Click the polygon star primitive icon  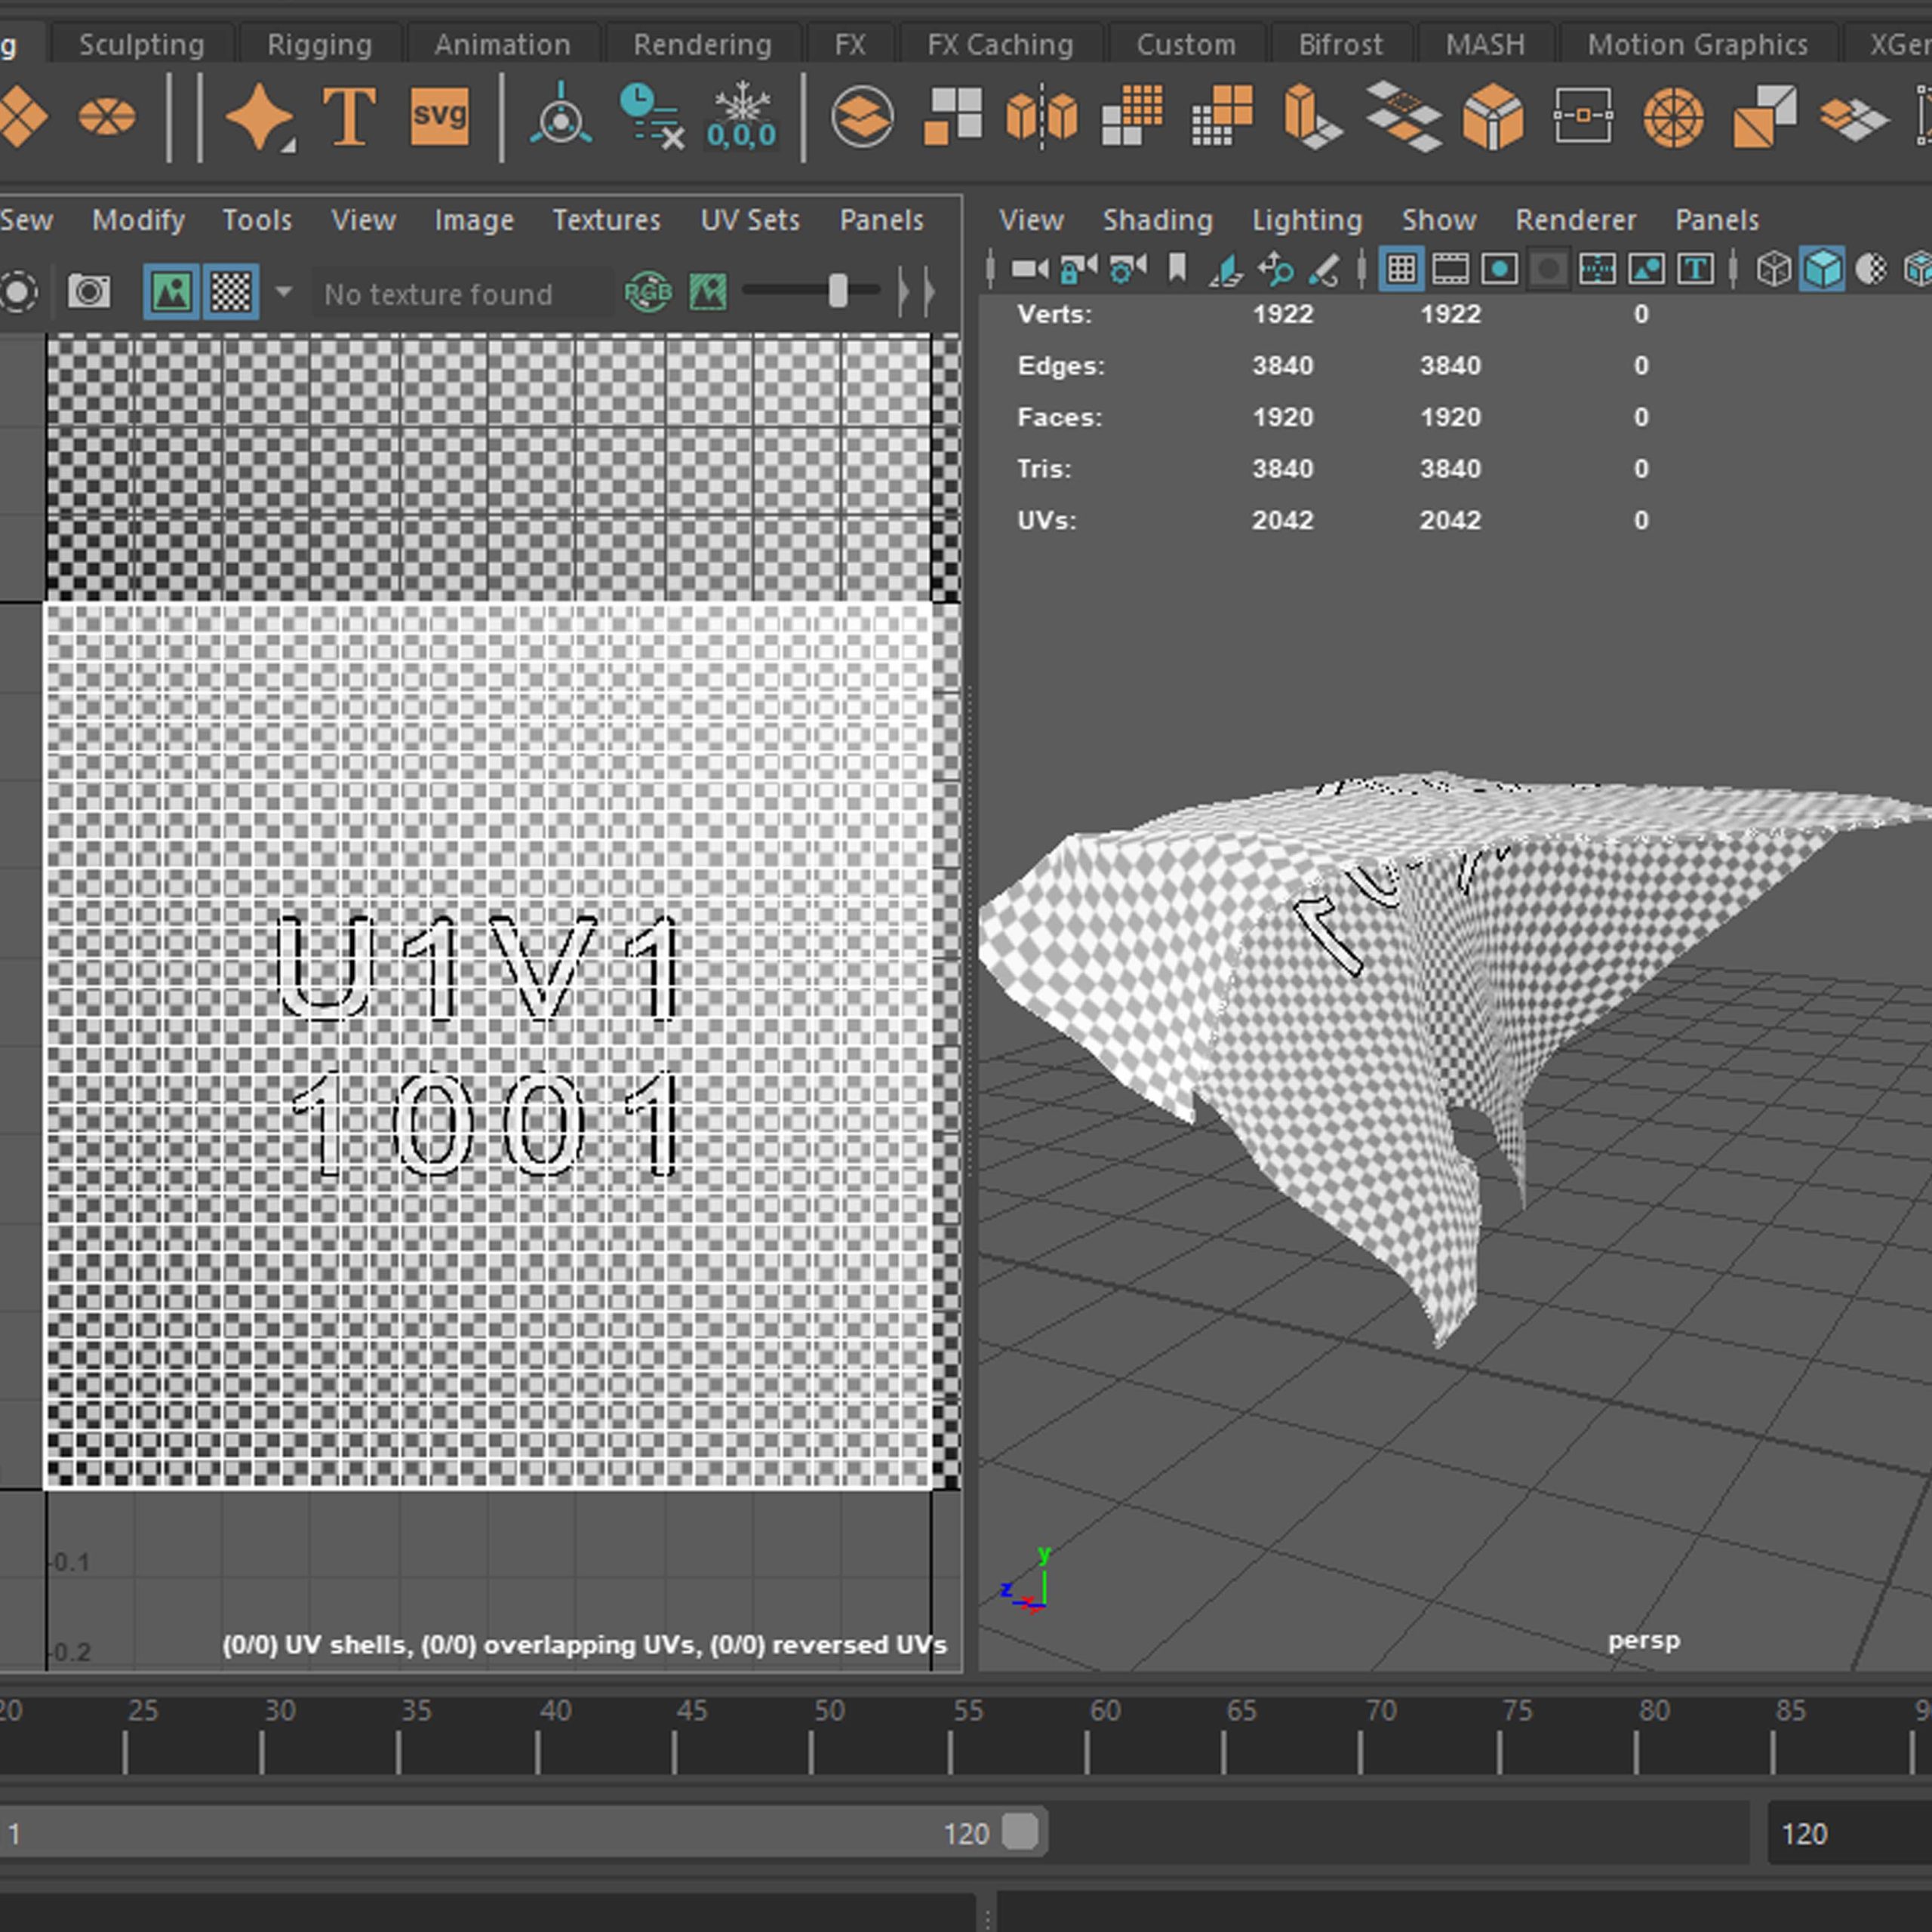[x=259, y=118]
